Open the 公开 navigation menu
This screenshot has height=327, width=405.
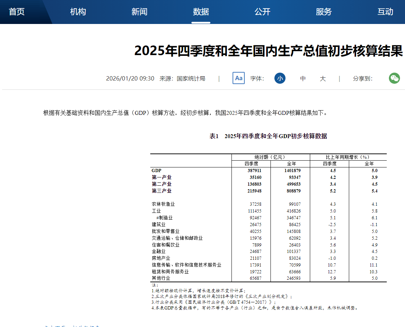click(263, 11)
